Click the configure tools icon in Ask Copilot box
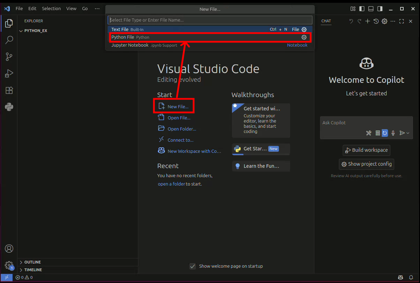Image resolution: width=420 pixels, height=283 pixels. tap(369, 133)
